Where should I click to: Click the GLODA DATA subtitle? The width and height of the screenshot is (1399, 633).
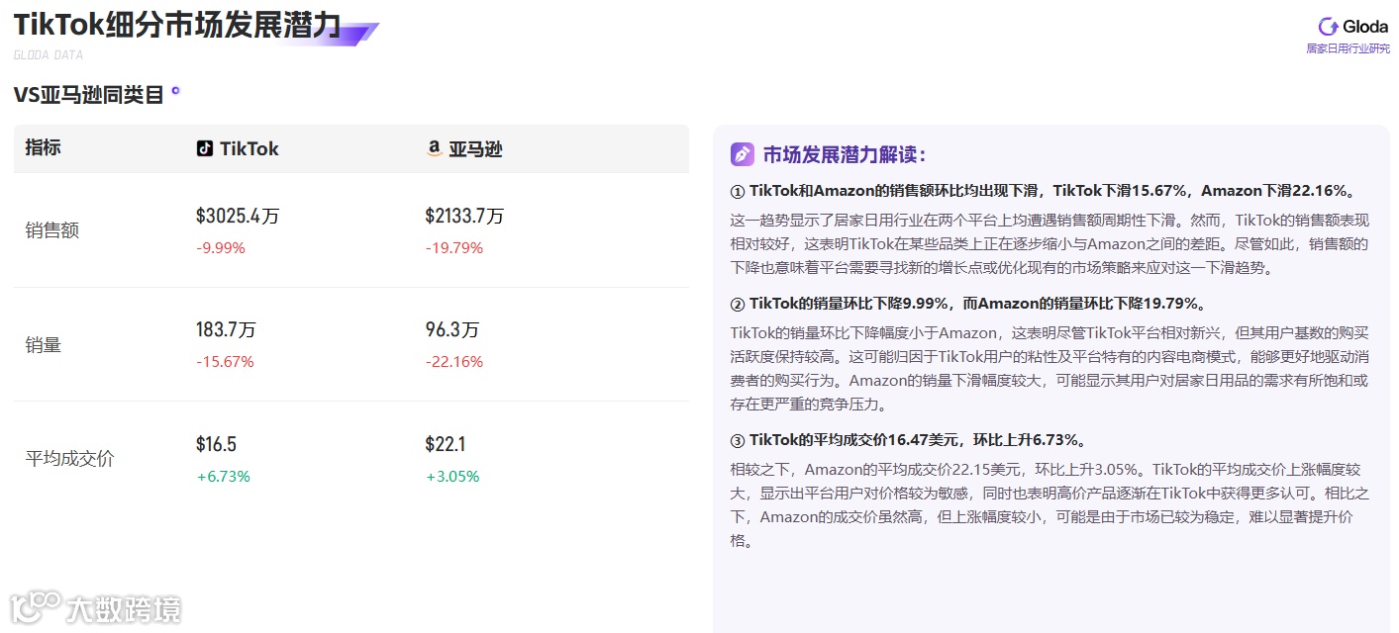click(x=49, y=55)
